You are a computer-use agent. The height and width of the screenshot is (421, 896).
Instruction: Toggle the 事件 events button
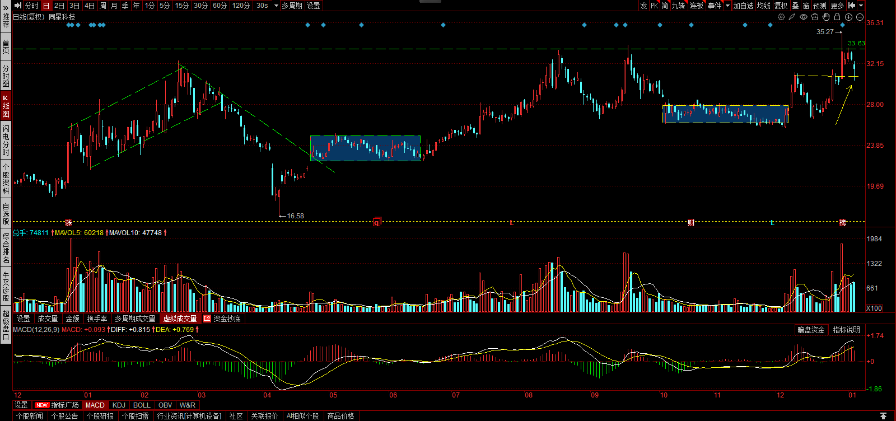pyautogui.click(x=715, y=6)
